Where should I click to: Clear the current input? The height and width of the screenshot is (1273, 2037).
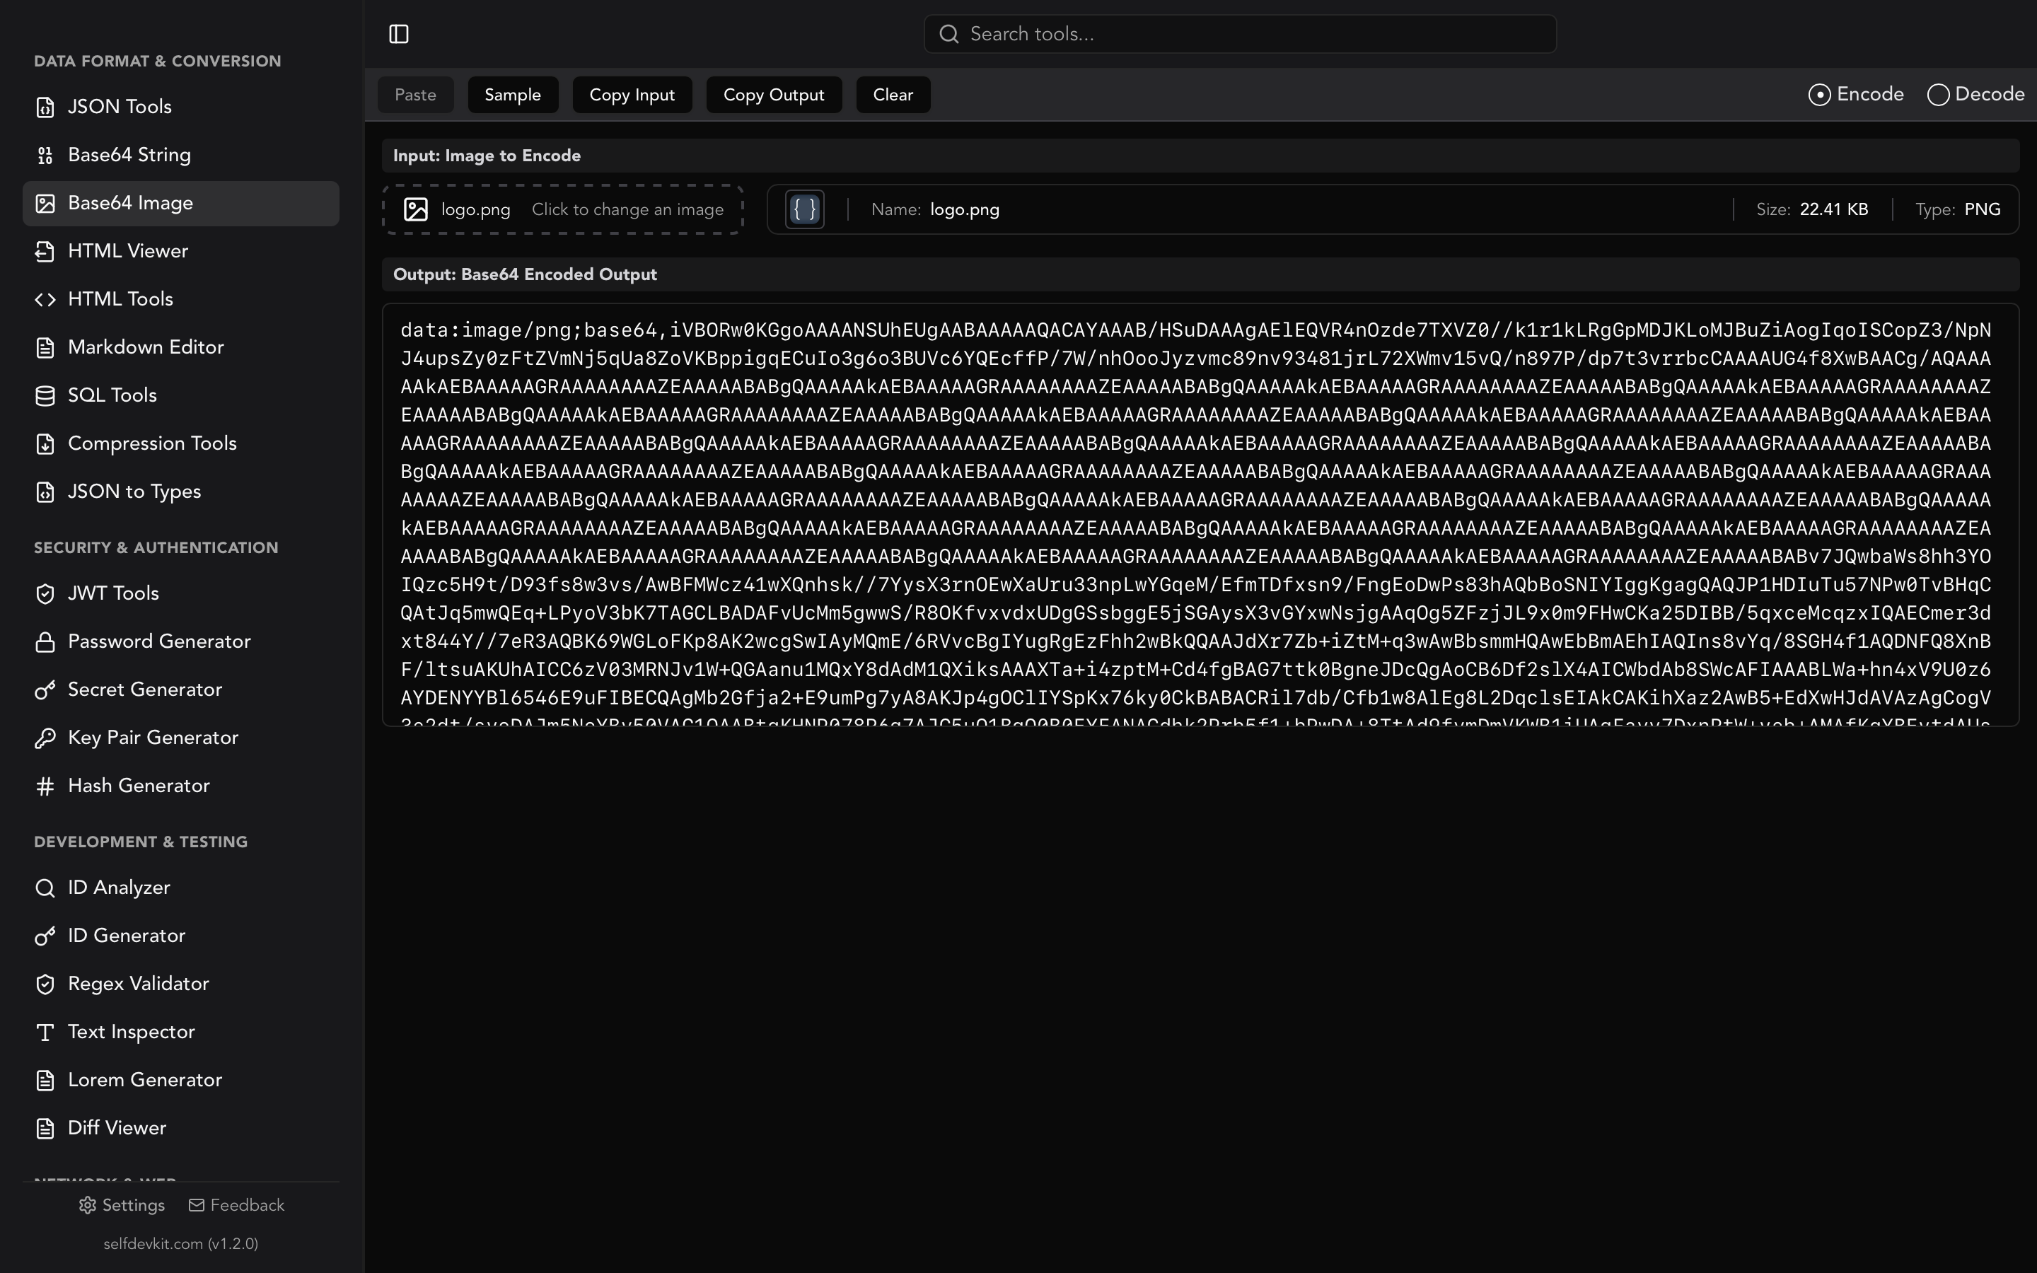tap(892, 94)
